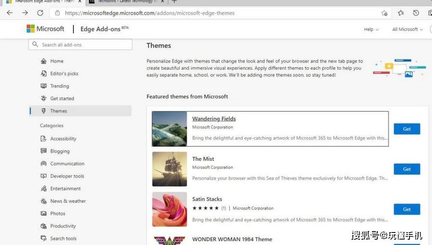Image resolution: width=432 pixels, height=245 pixels.
Task: Click the Search all add-ons field
Action: (x=80, y=45)
